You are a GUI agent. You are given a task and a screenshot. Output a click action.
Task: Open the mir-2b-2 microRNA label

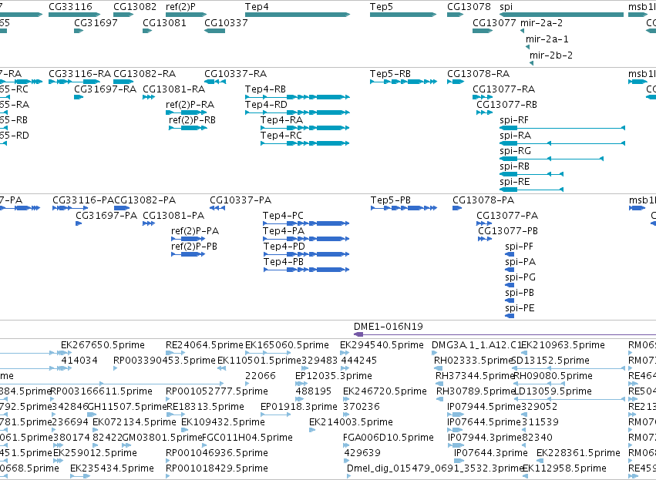pos(551,55)
